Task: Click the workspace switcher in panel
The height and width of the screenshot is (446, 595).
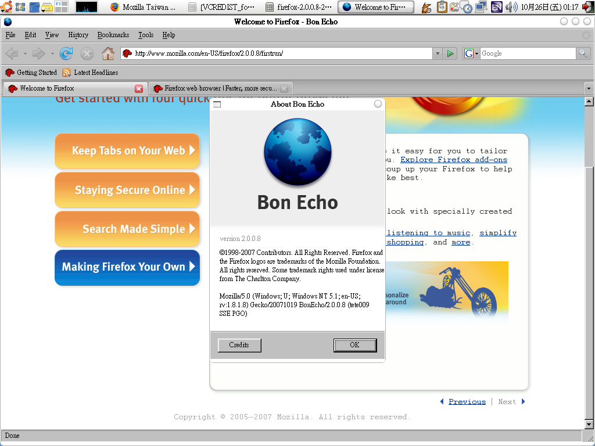Action: [62, 7]
